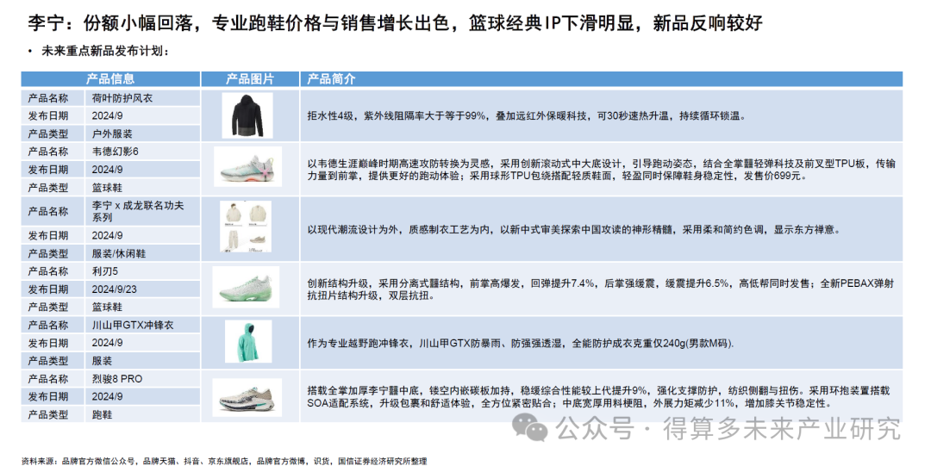
Task: Open the 李宁 x 成龙 collection product image
Action: coord(247,227)
